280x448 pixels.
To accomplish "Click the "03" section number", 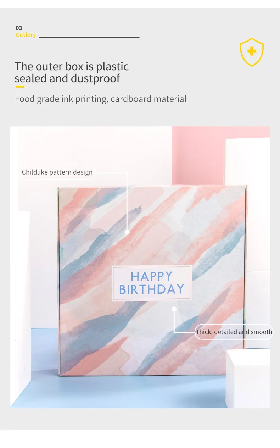I will (x=19, y=28).
